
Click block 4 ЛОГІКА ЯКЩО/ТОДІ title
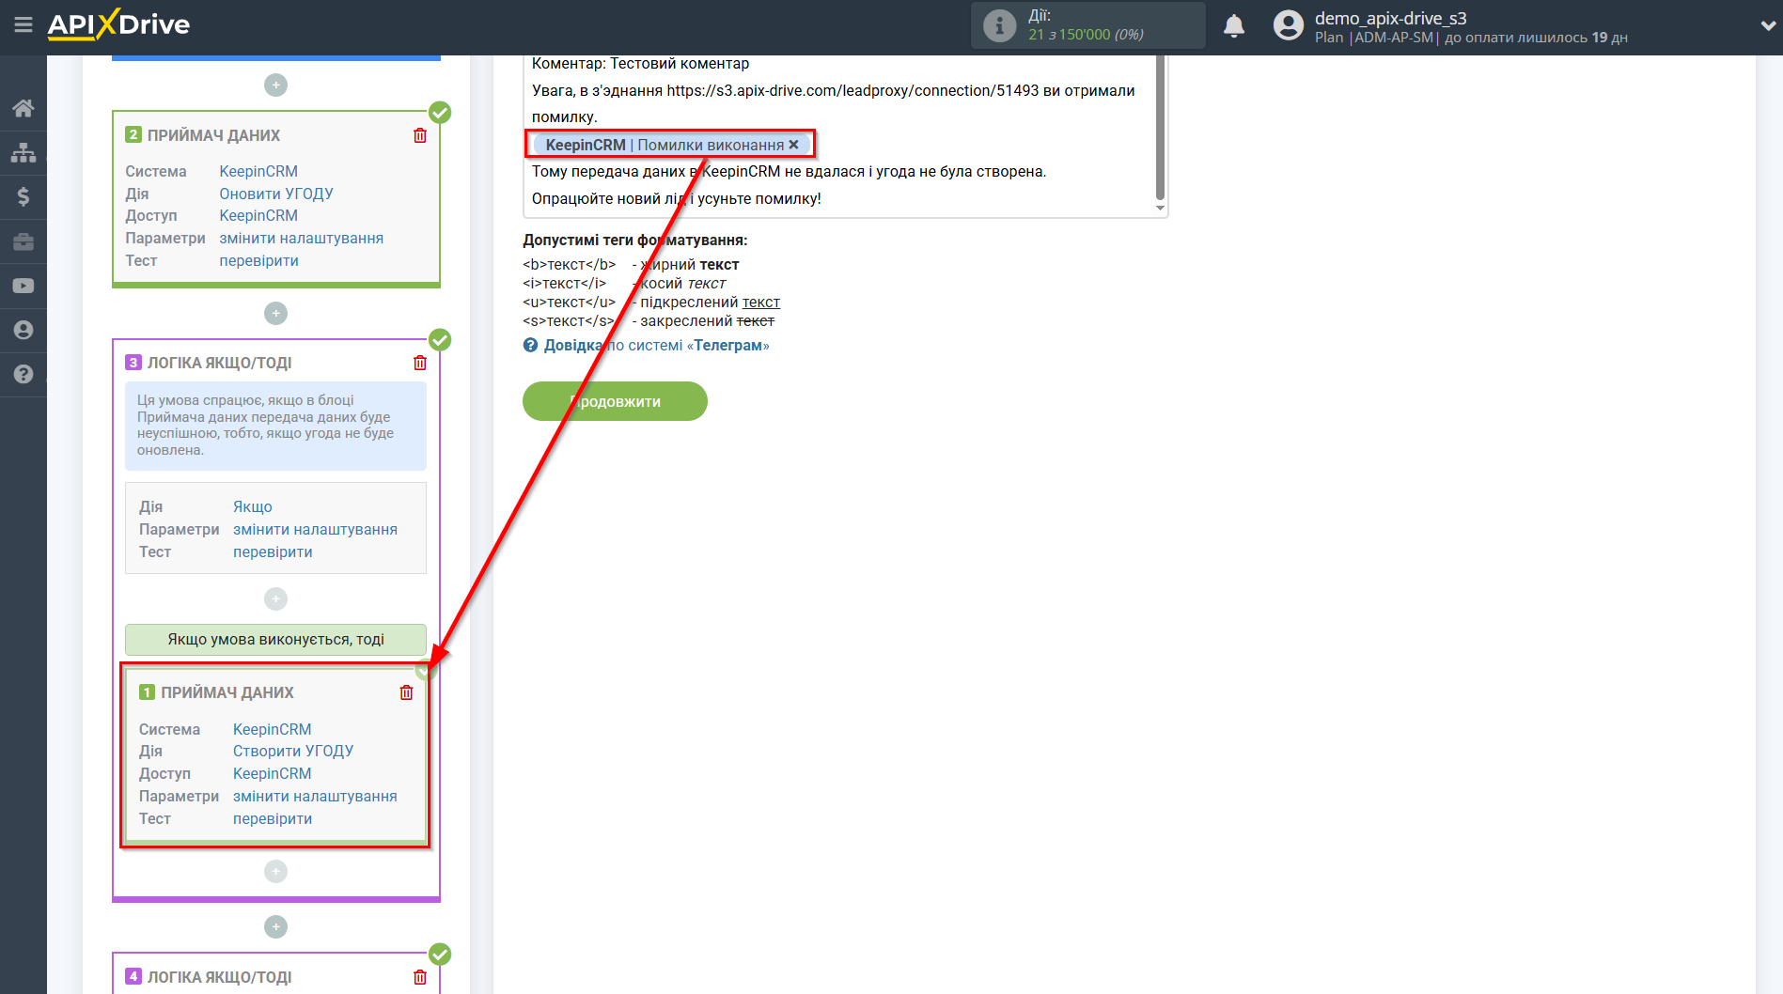tap(219, 977)
